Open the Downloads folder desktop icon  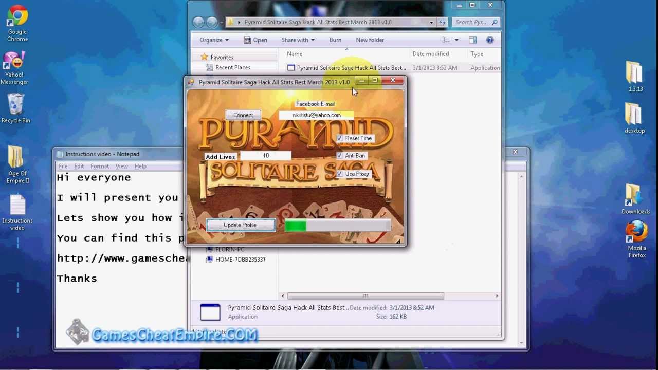[x=635, y=199]
